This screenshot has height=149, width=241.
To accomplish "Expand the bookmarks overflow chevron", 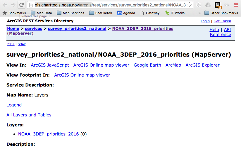I will tap(200, 13).
